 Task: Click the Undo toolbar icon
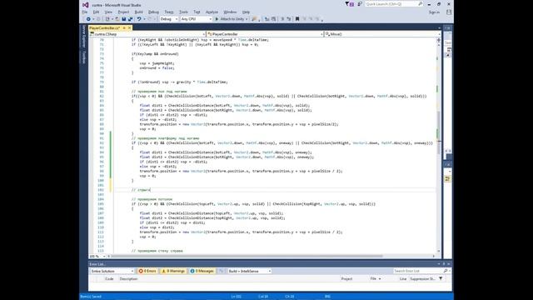(139, 19)
